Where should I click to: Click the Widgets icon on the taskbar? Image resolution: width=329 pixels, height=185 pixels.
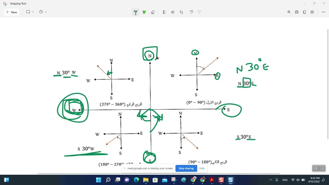point(7,180)
